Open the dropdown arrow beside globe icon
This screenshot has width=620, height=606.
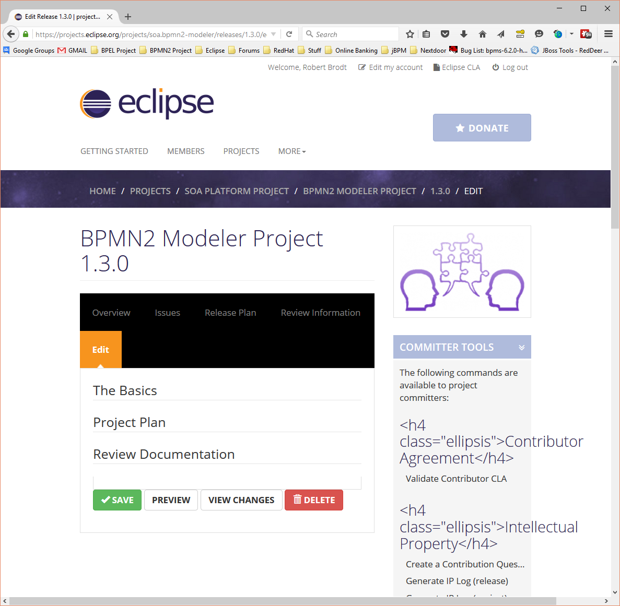(x=571, y=34)
